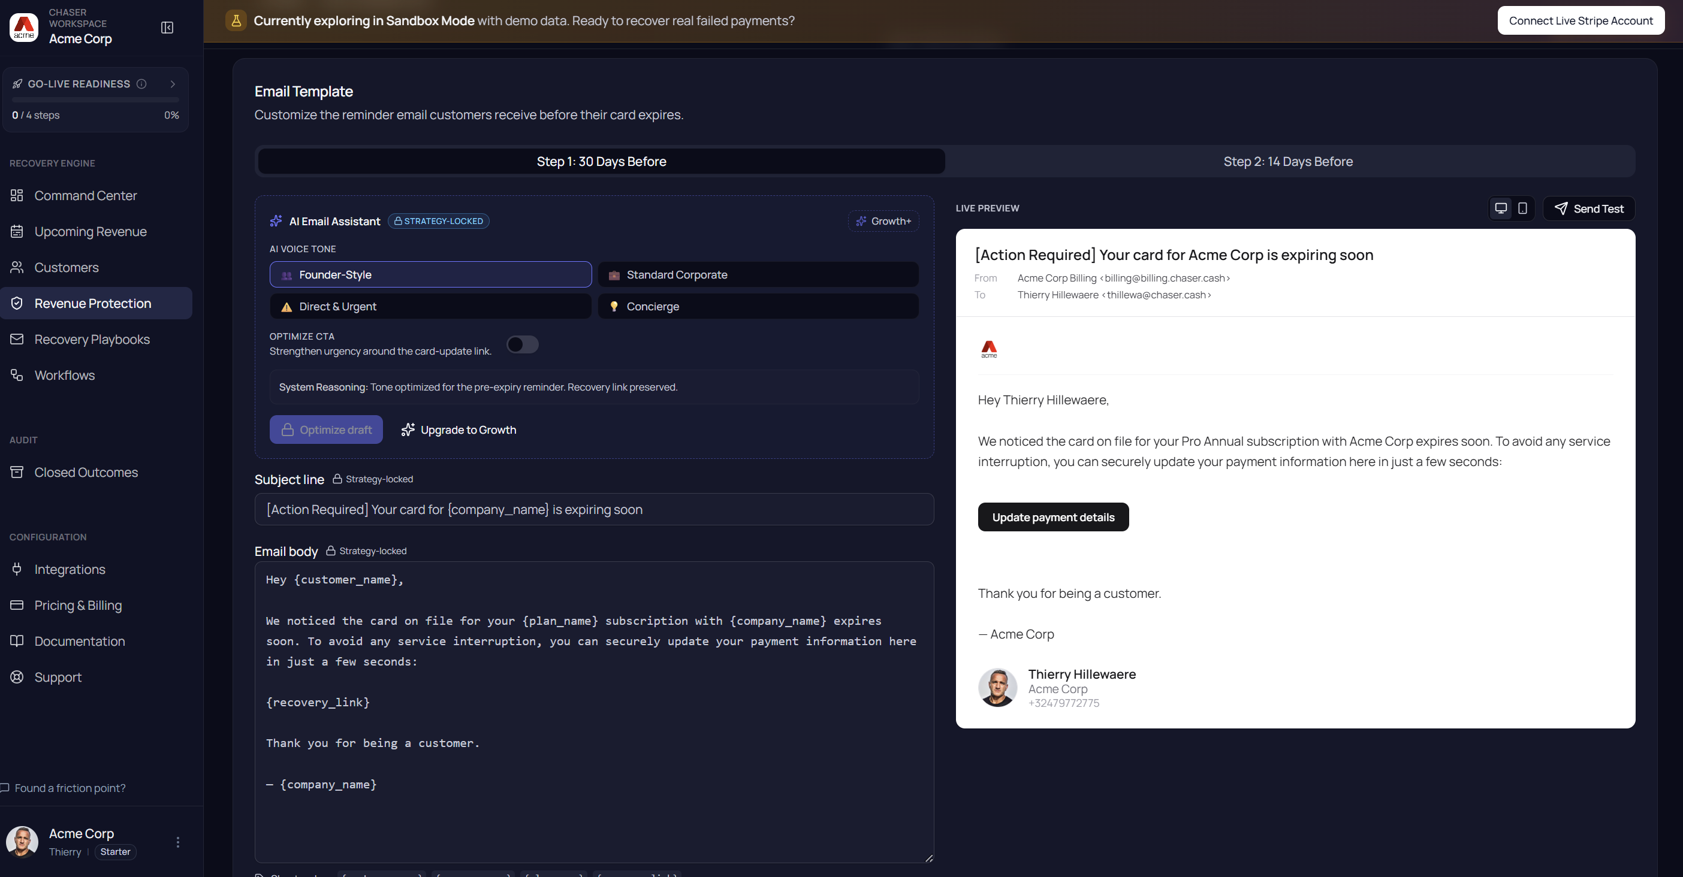Viewport: 1683px width, 877px height.
Task: Switch preview to mobile view
Action: (x=1522, y=208)
